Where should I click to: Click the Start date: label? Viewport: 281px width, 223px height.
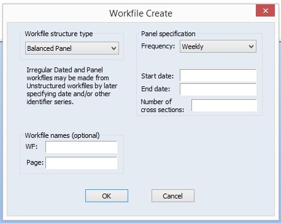(158, 76)
